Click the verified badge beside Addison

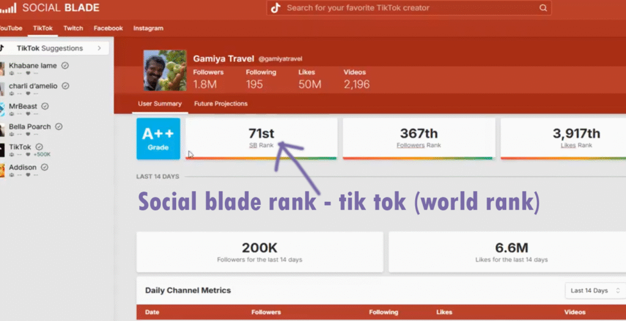coord(45,168)
